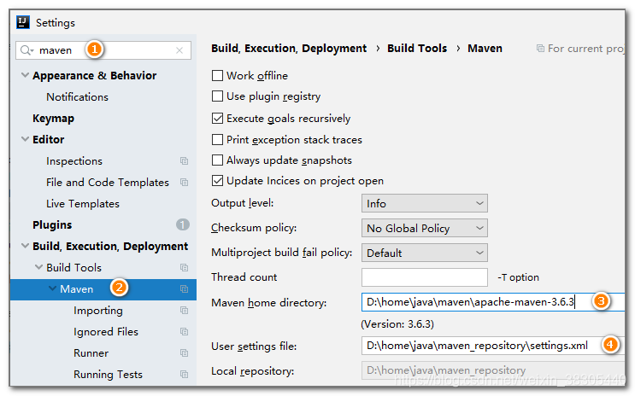
Task: Collapse the Build Tools tree arrow
Action: (x=38, y=267)
